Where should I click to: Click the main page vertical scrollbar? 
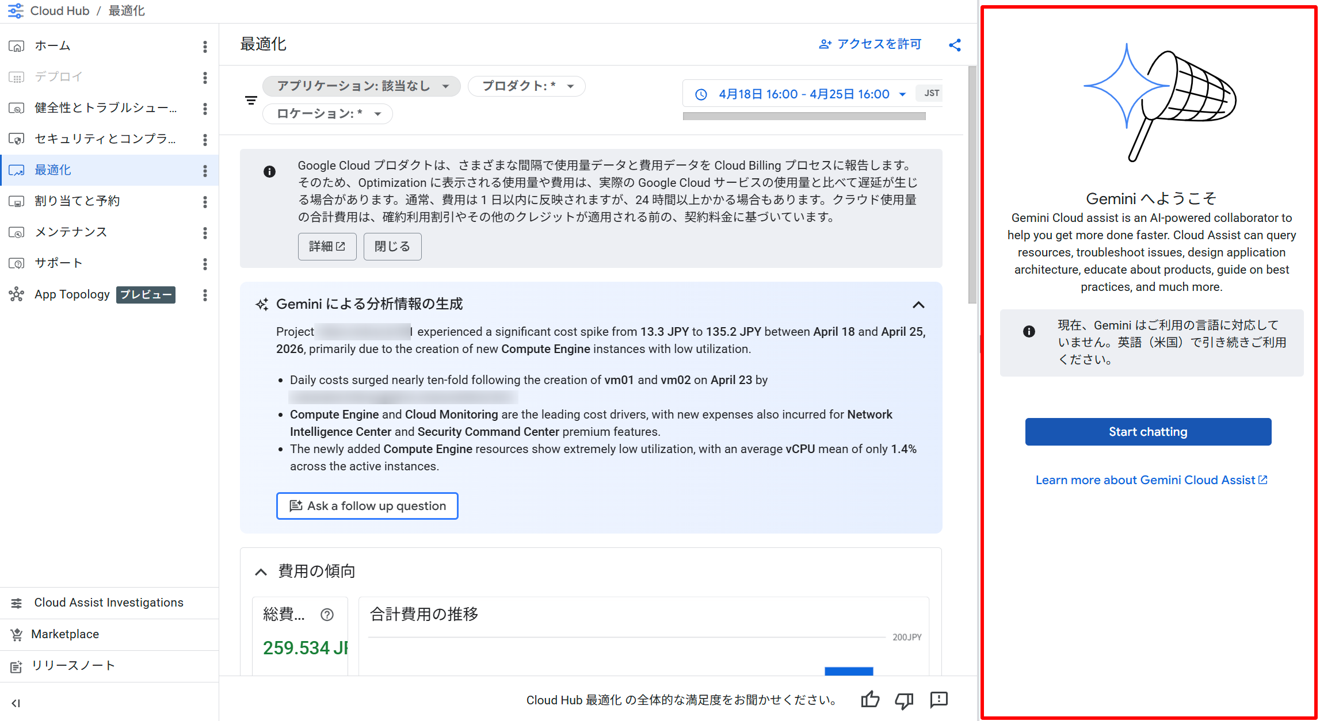click(972, 184)
